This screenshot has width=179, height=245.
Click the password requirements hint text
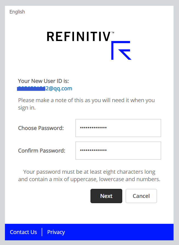(x=89, y=176)
